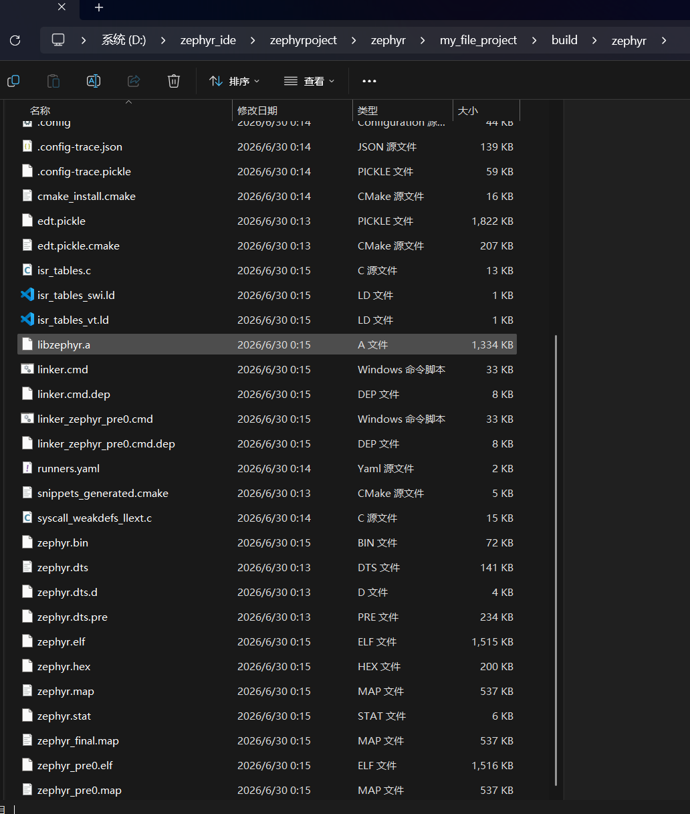Click file icon of cmake_install.cmake
Screen dimensions: 690x814
[27, 196]
